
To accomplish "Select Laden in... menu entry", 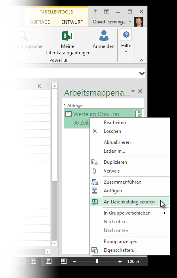I will point(130,151).
